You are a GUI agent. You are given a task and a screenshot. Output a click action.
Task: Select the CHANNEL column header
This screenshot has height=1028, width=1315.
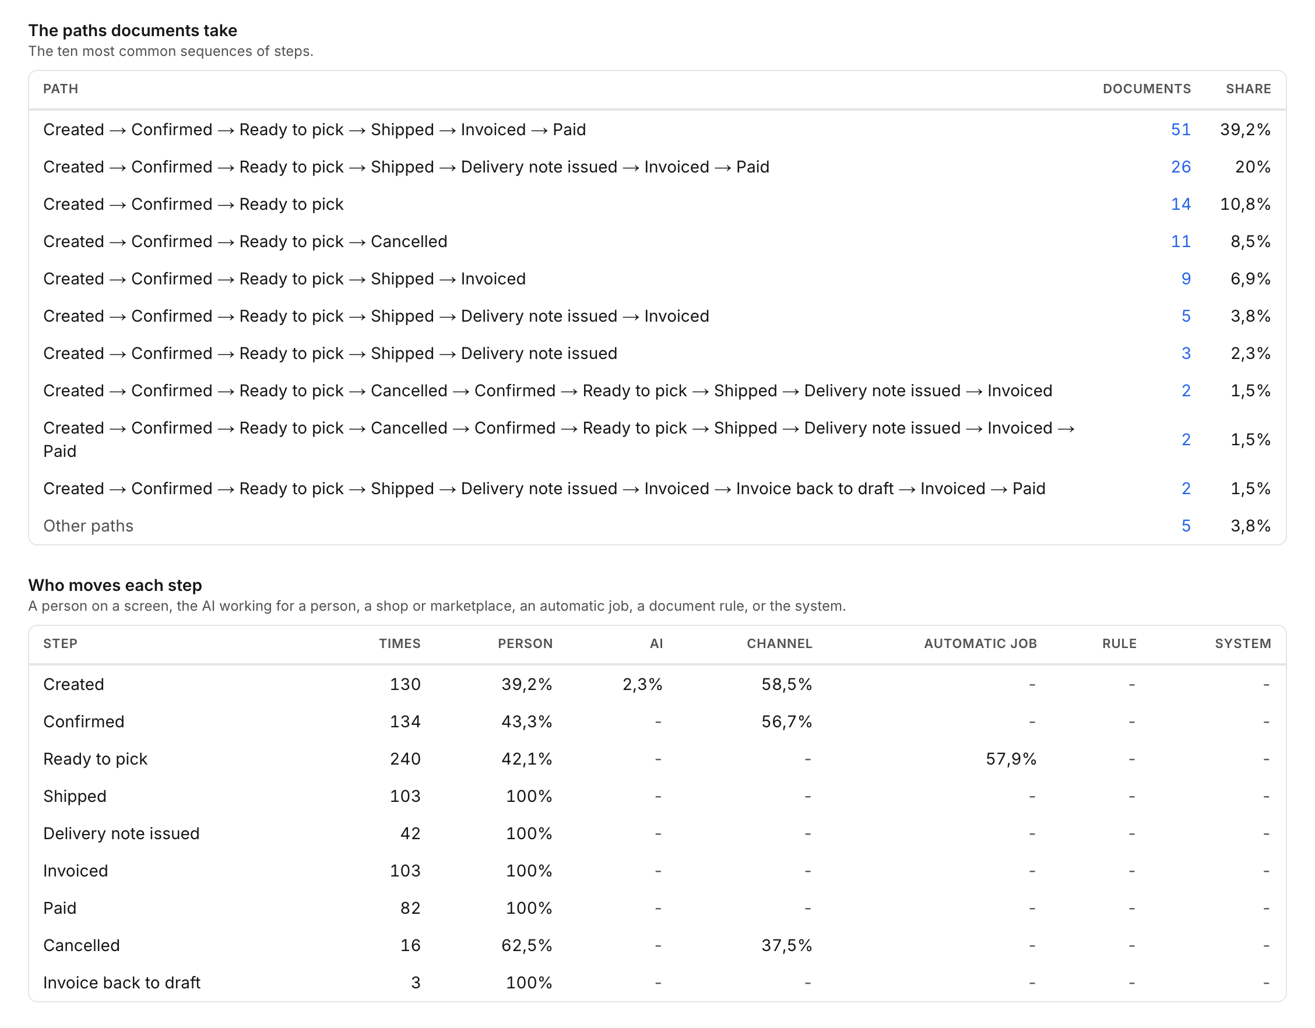coord(779,643)
